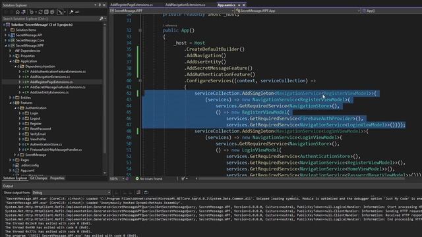The image size is (422, 237).
Task: Click the Login folder icon
Action: (x=27, y=113)
